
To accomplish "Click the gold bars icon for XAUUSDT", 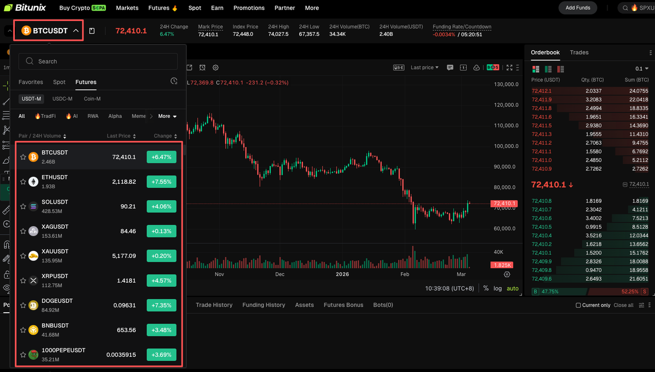I will (x=33, y=256).
